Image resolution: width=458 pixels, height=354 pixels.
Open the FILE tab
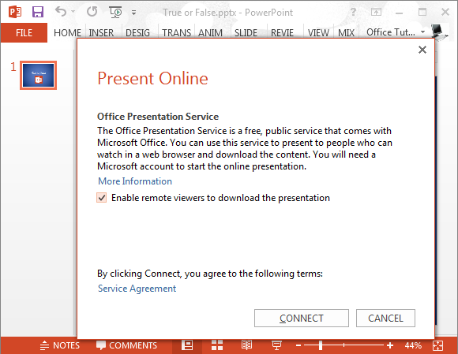coord(24,32)
